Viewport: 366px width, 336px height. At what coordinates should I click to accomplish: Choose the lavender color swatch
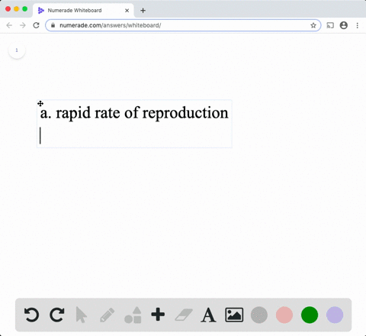pyautogui.click(x=335, y=315)
